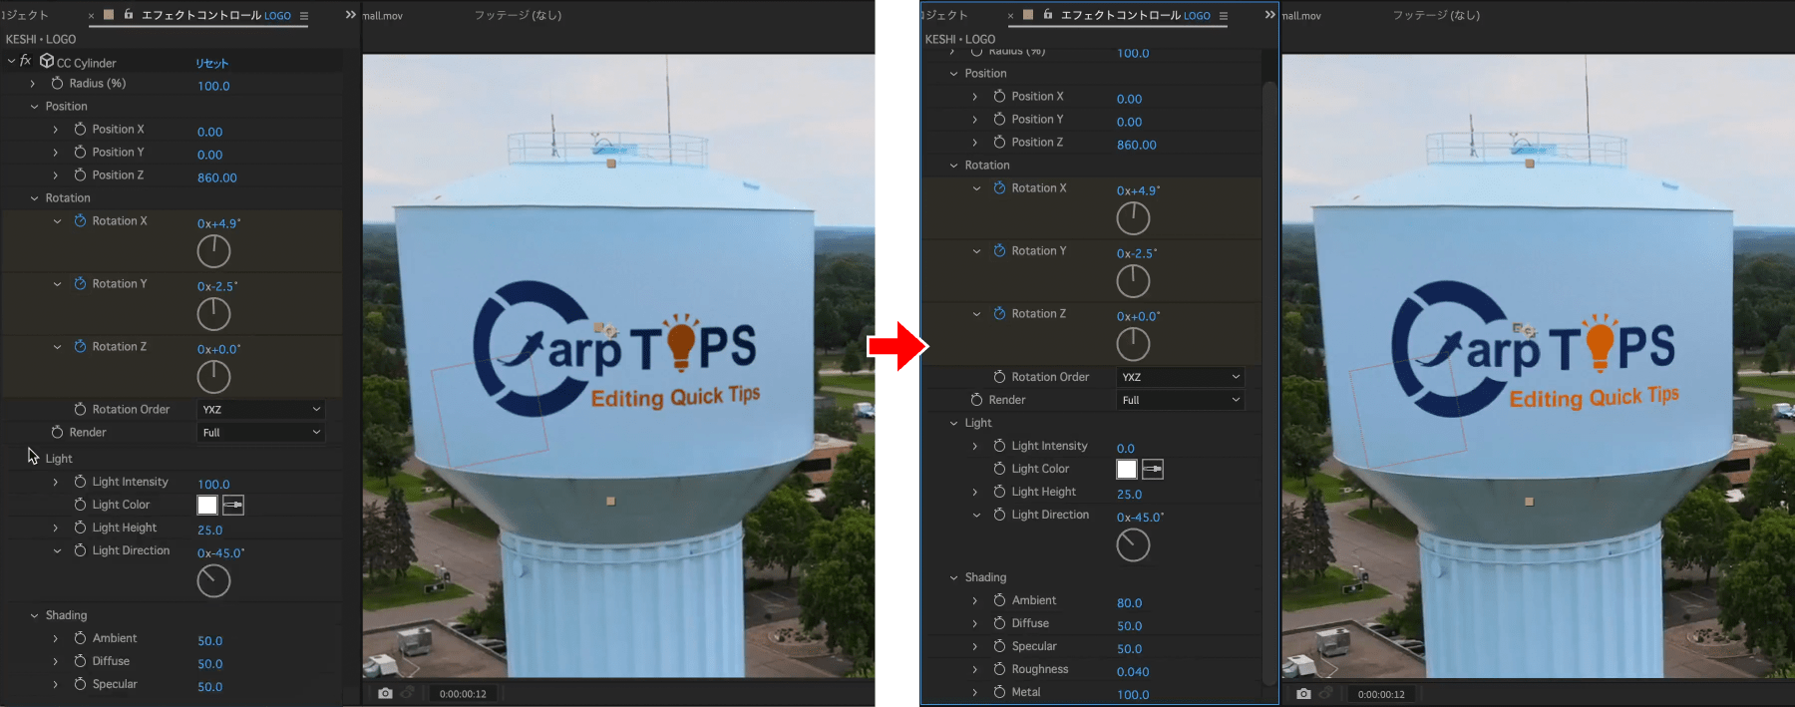Click Position Z value 860.00 in left panel
Viewport: 1795px width, 707px height.
pos(217,177)
